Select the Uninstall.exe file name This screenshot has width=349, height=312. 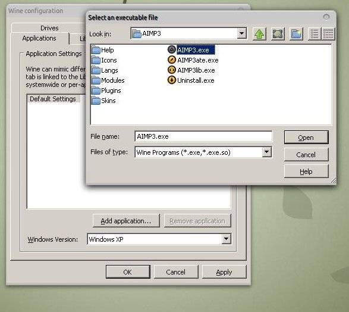click(196, 80)
